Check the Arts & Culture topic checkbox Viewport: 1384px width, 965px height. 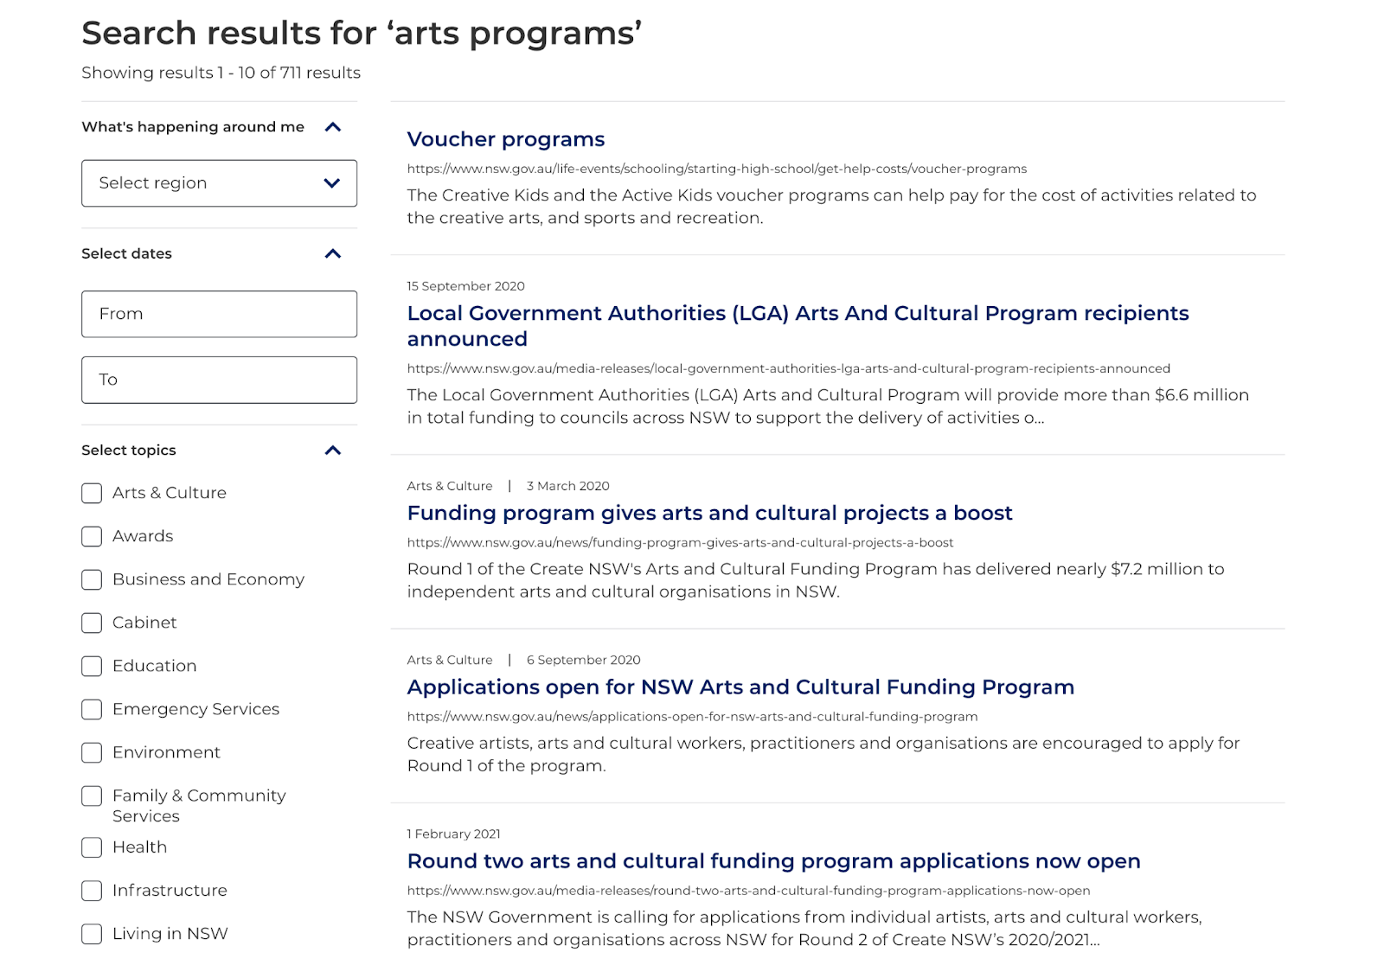(x=92, y=493)
